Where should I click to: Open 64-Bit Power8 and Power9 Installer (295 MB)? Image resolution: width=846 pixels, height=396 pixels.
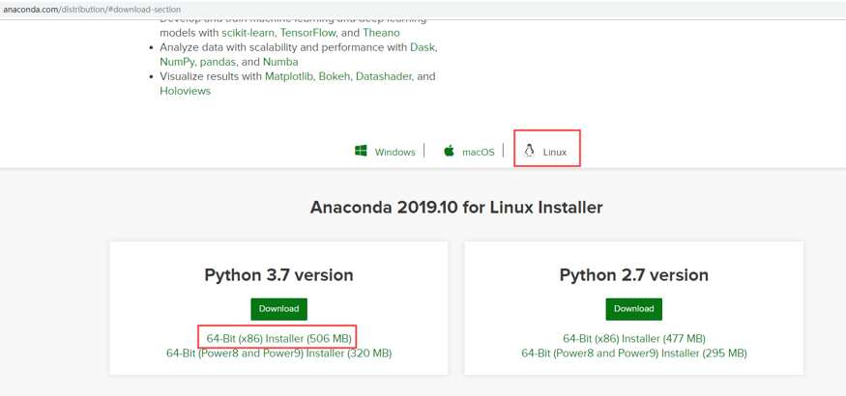click(x=634, y=354)
